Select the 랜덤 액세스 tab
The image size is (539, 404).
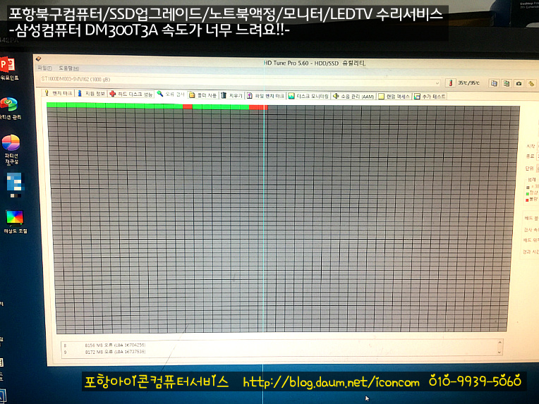[394, 97]
